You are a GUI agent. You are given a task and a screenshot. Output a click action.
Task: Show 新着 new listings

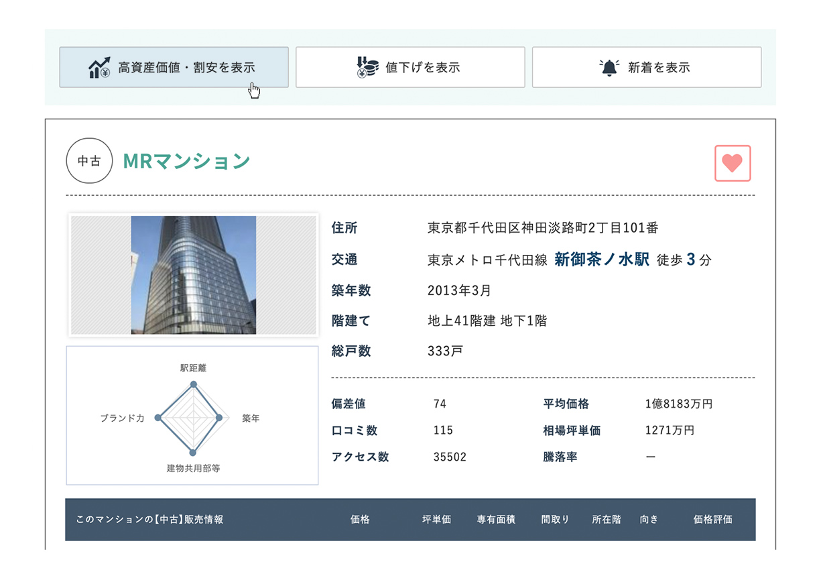click(647, 67)
